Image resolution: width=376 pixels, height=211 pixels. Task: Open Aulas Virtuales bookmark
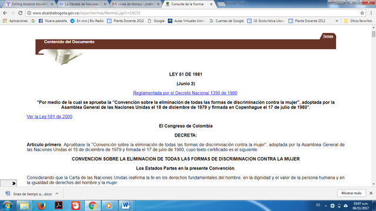pyautogui.click(x=187, y=21)
